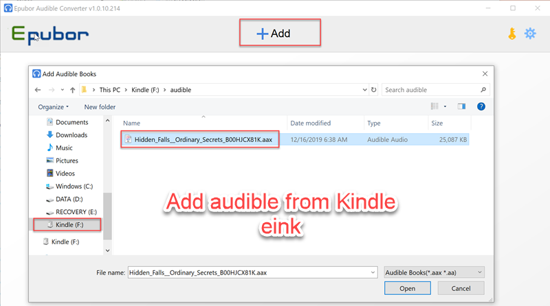
Task: Open the recent locations dropdown arrow
Action: point(63,90)
